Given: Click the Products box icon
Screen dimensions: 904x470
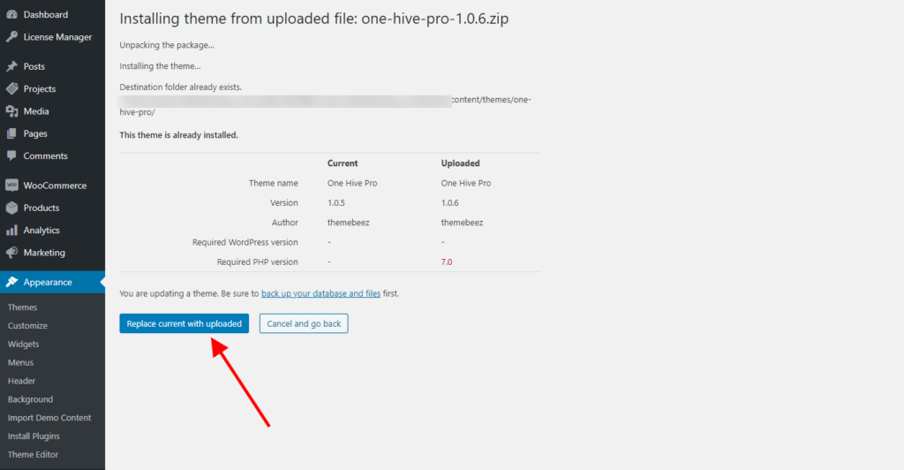Looking at the screenshot, I should point(11,208).
